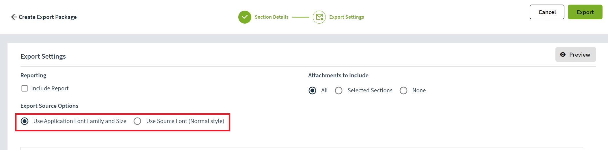Enable the Include Report checkbox
The height and width of the screenshot is (150, 608).
(x=25, y=88)
